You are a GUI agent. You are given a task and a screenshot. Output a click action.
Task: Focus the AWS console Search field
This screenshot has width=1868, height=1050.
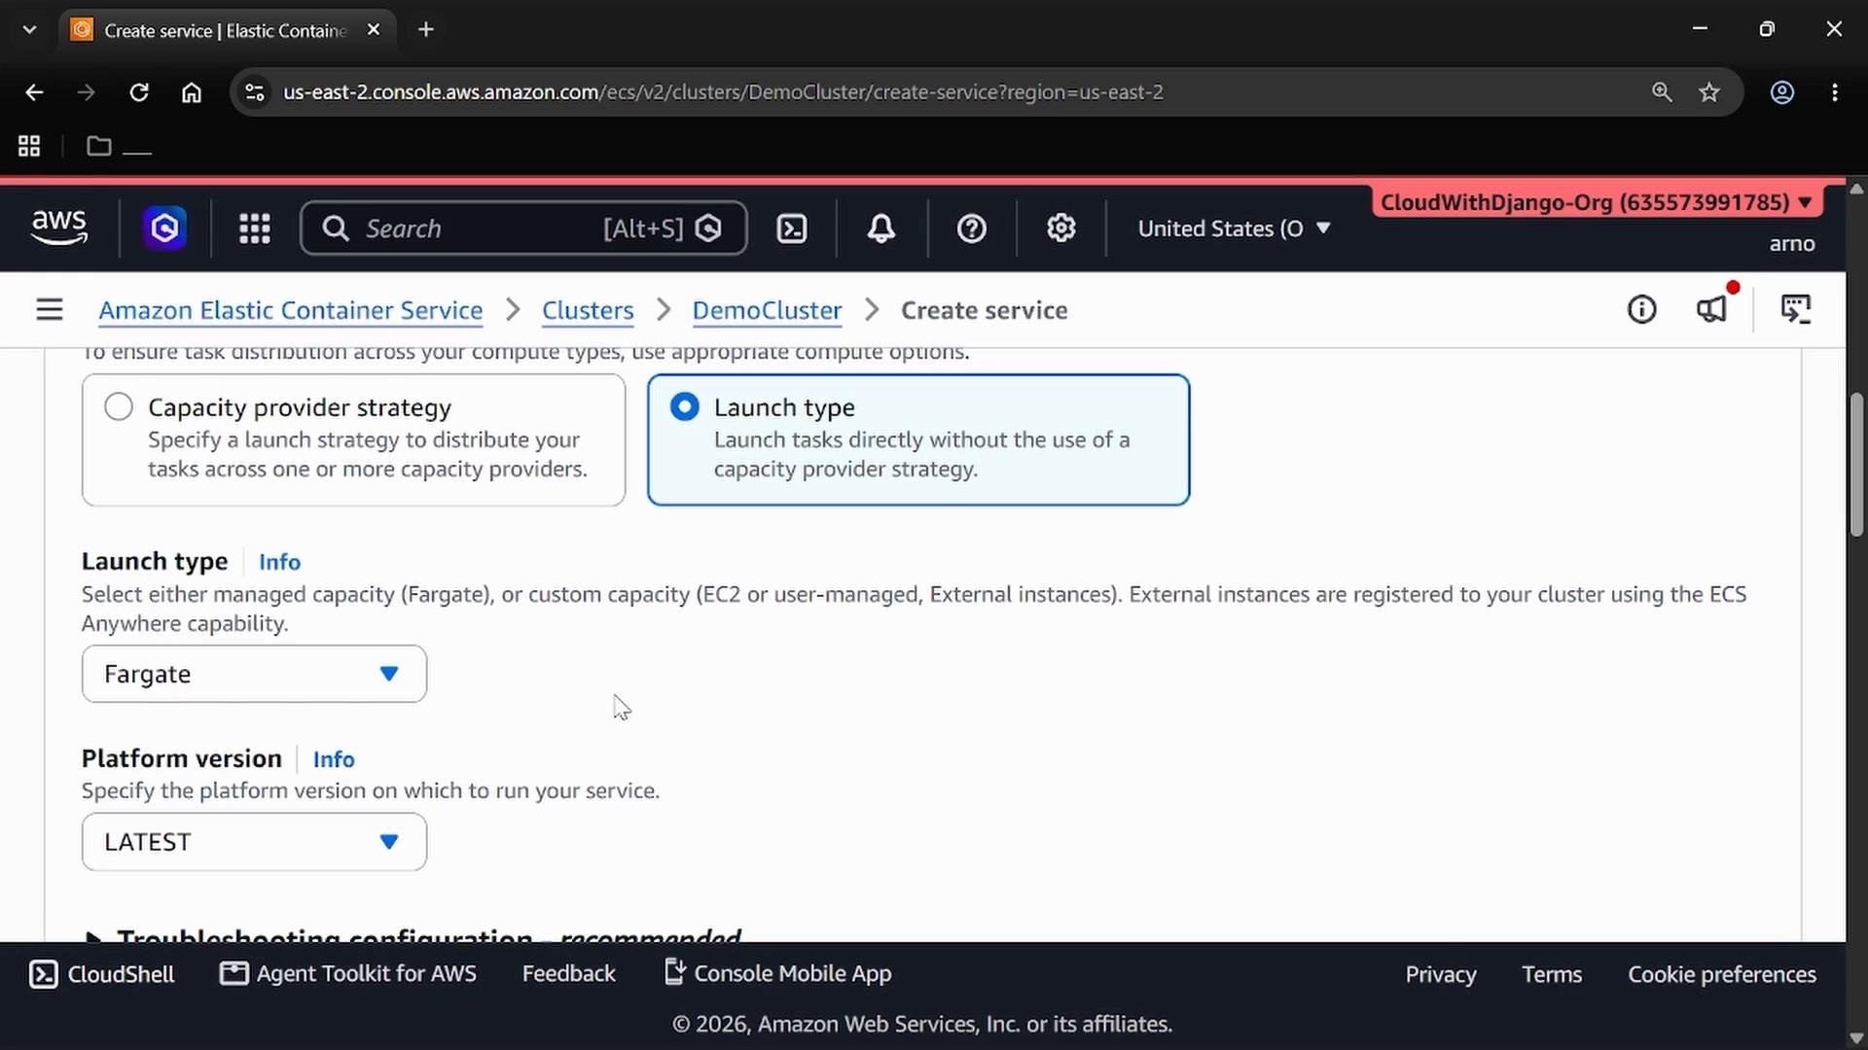pos(523,228)
